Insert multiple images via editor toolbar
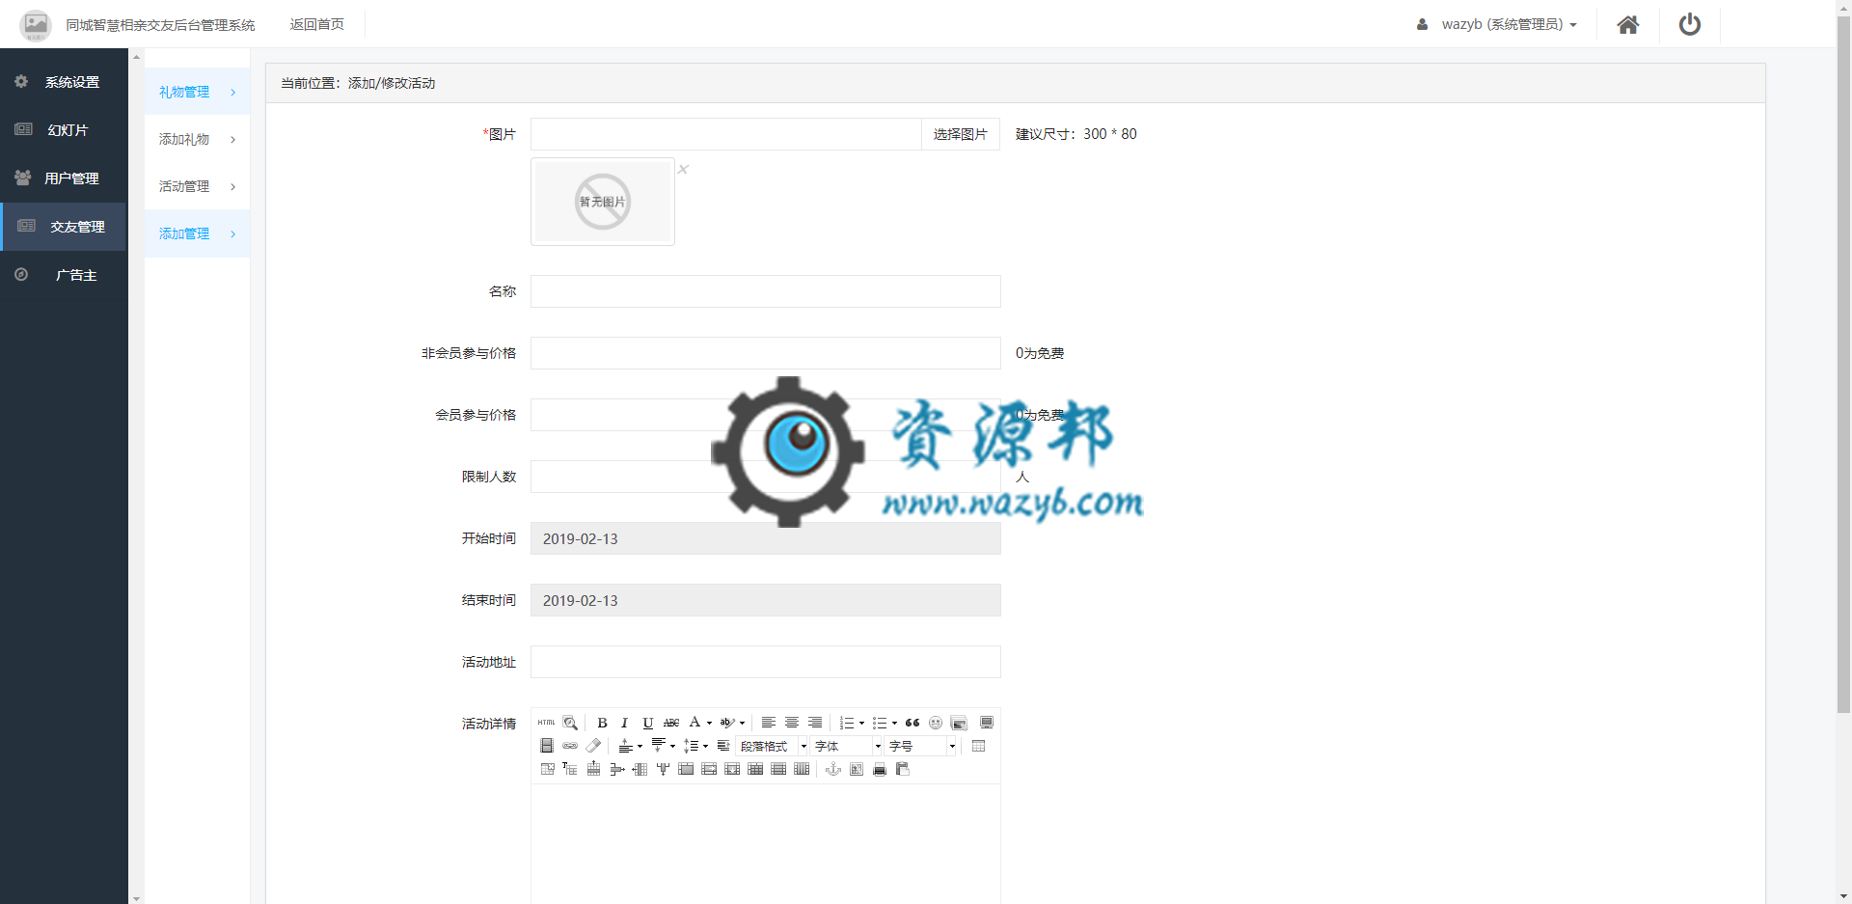The height and width of the screenshot is (904, 1852). pyautogui.click(x=959, y=723)
